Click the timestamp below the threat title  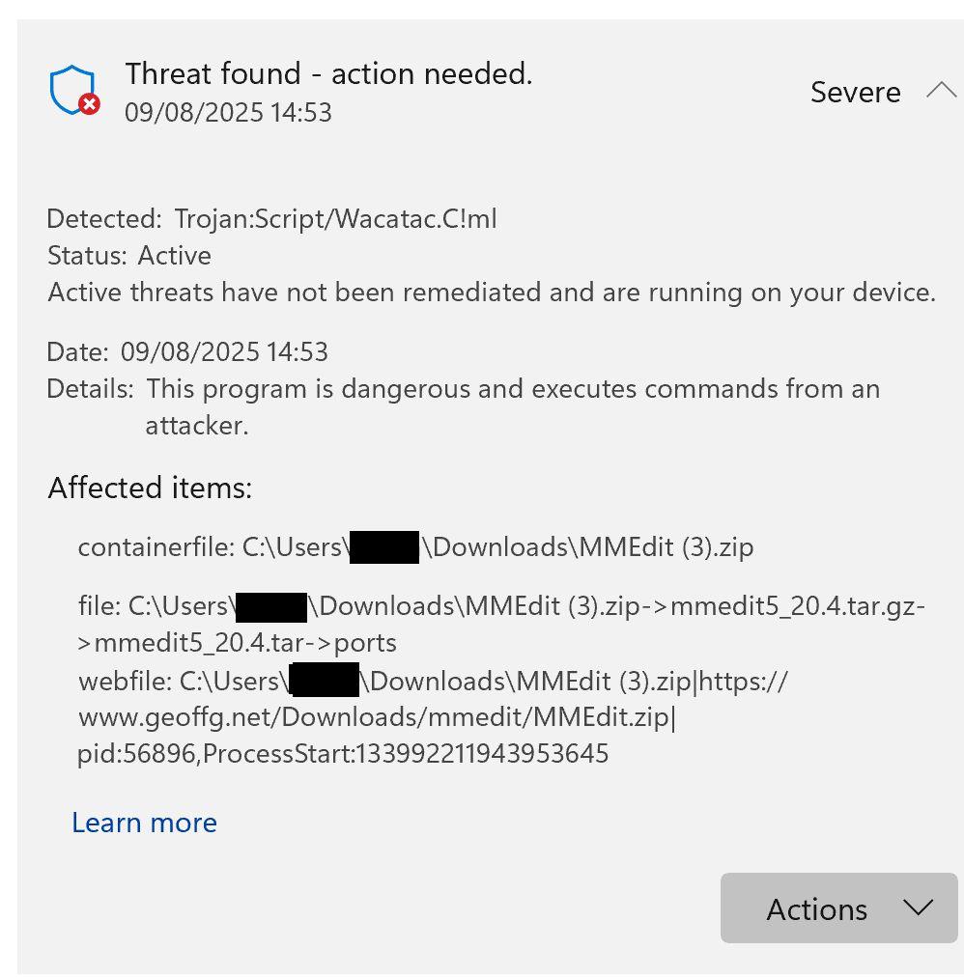pyautogui.click(x=228, y=112)
